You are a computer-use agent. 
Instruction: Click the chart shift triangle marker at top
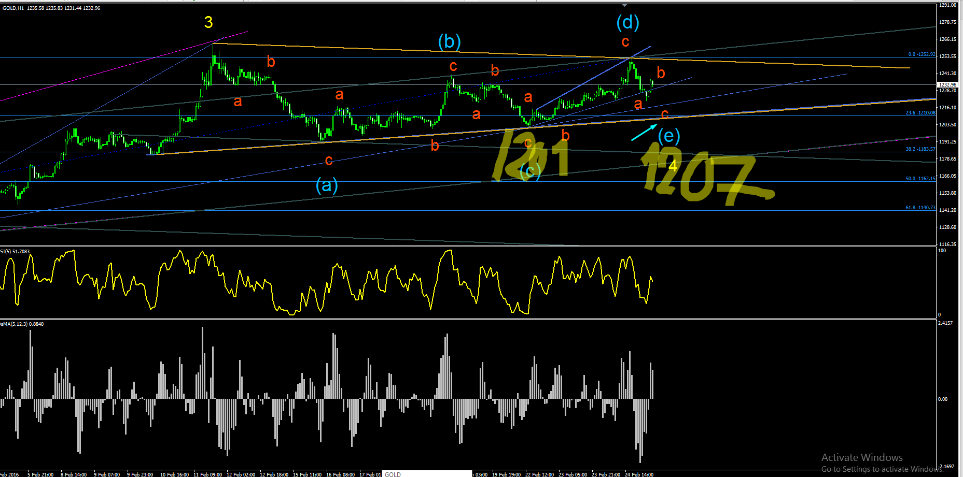624,5
